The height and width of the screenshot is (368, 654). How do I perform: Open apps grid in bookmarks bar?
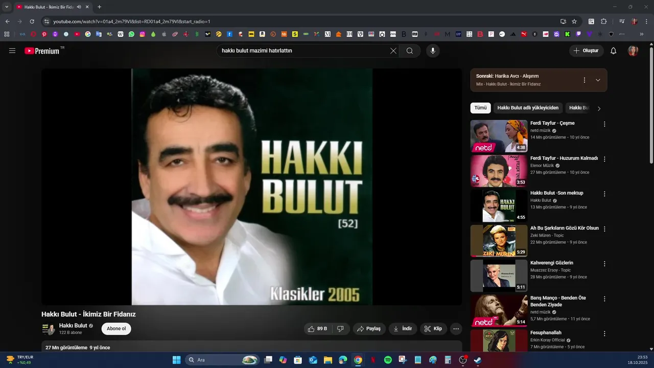click(7, 34)
